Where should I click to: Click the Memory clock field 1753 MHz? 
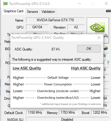point(68,113)
